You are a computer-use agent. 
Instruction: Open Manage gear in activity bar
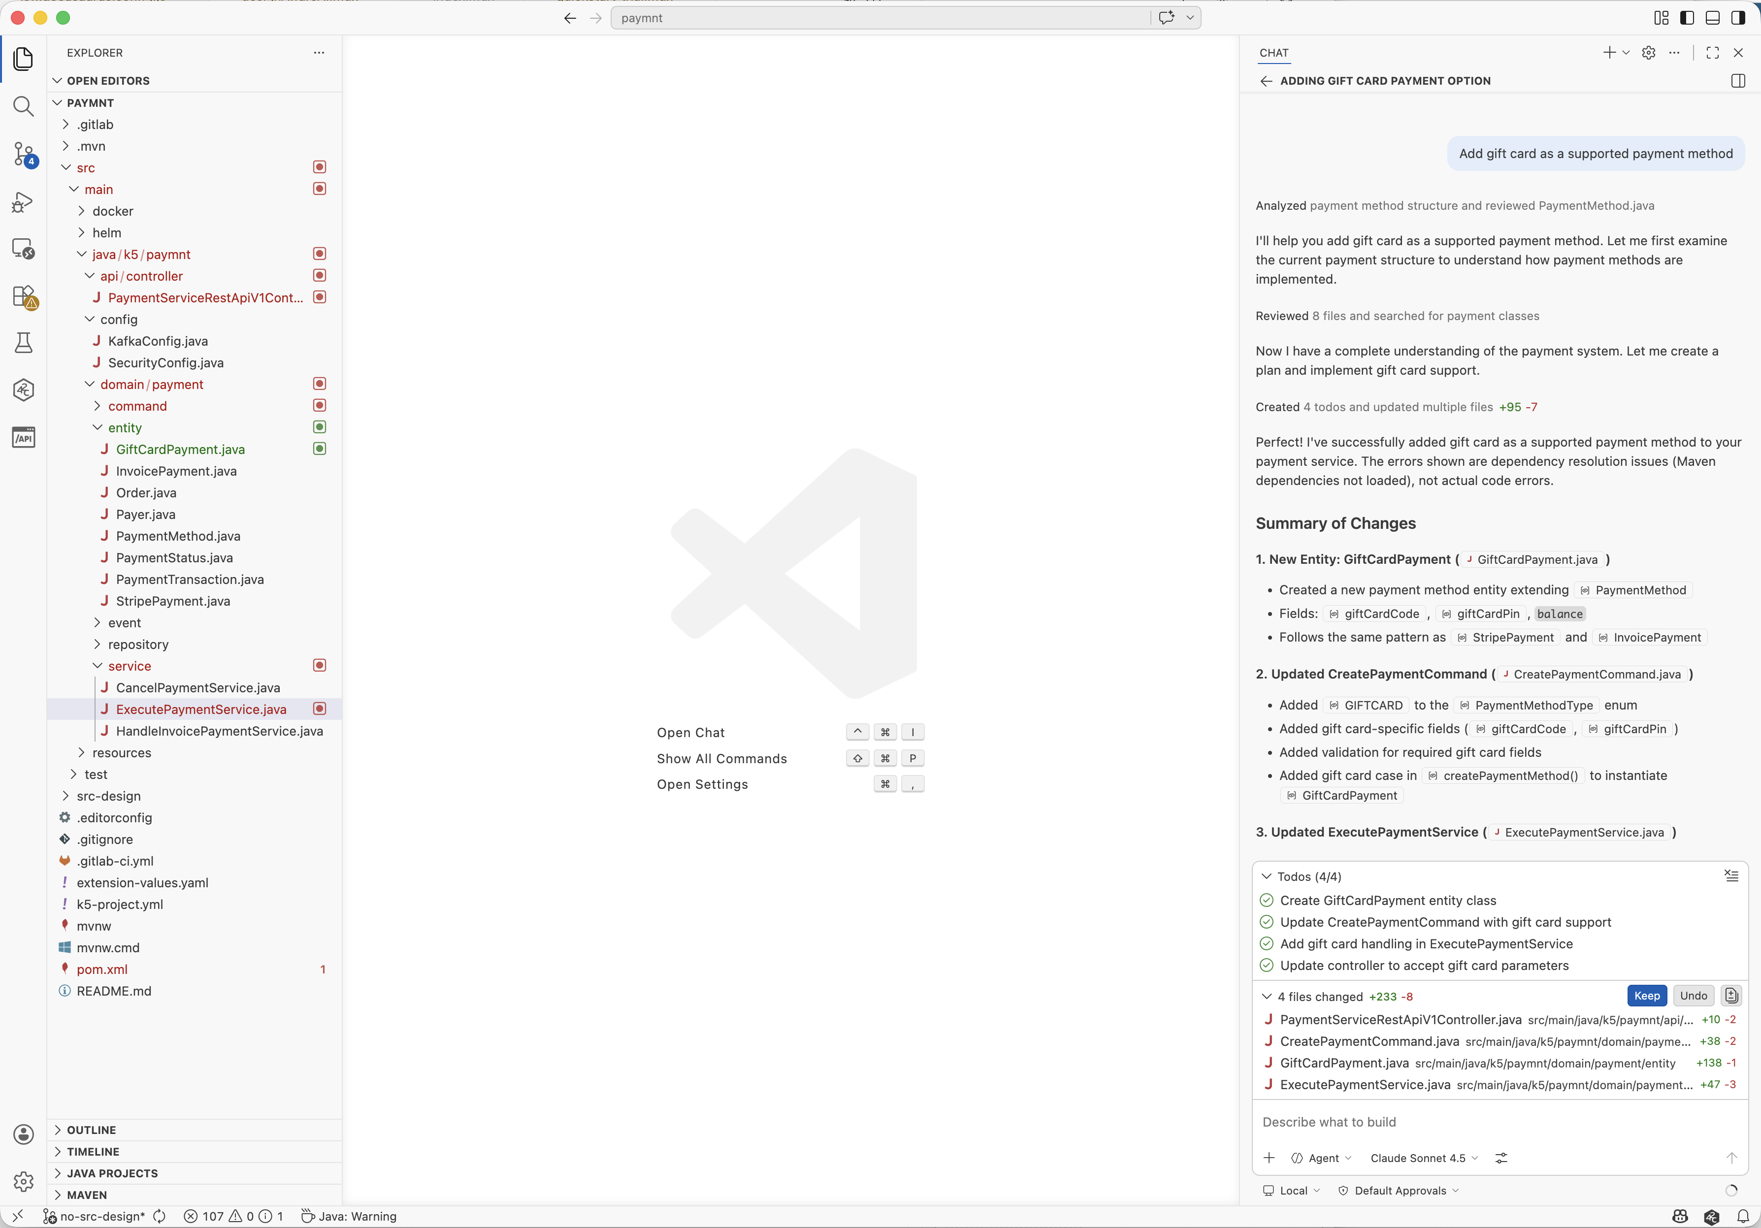[23, 1181]
